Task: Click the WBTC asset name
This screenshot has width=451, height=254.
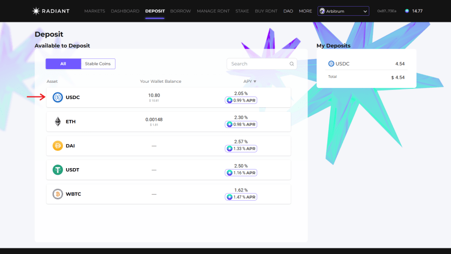Action: pos(74,194)
